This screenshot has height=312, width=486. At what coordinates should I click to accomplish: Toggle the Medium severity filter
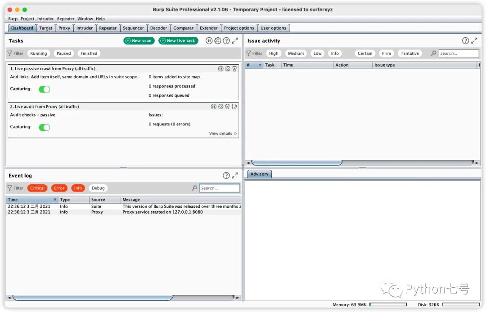pyautogui.click(x=296, y=53)
